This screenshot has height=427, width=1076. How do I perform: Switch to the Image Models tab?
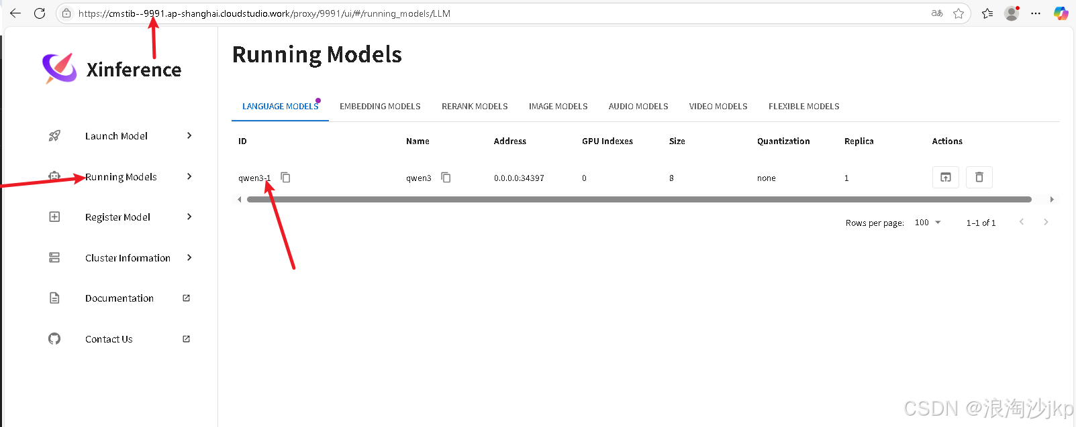tap(558, 107)
